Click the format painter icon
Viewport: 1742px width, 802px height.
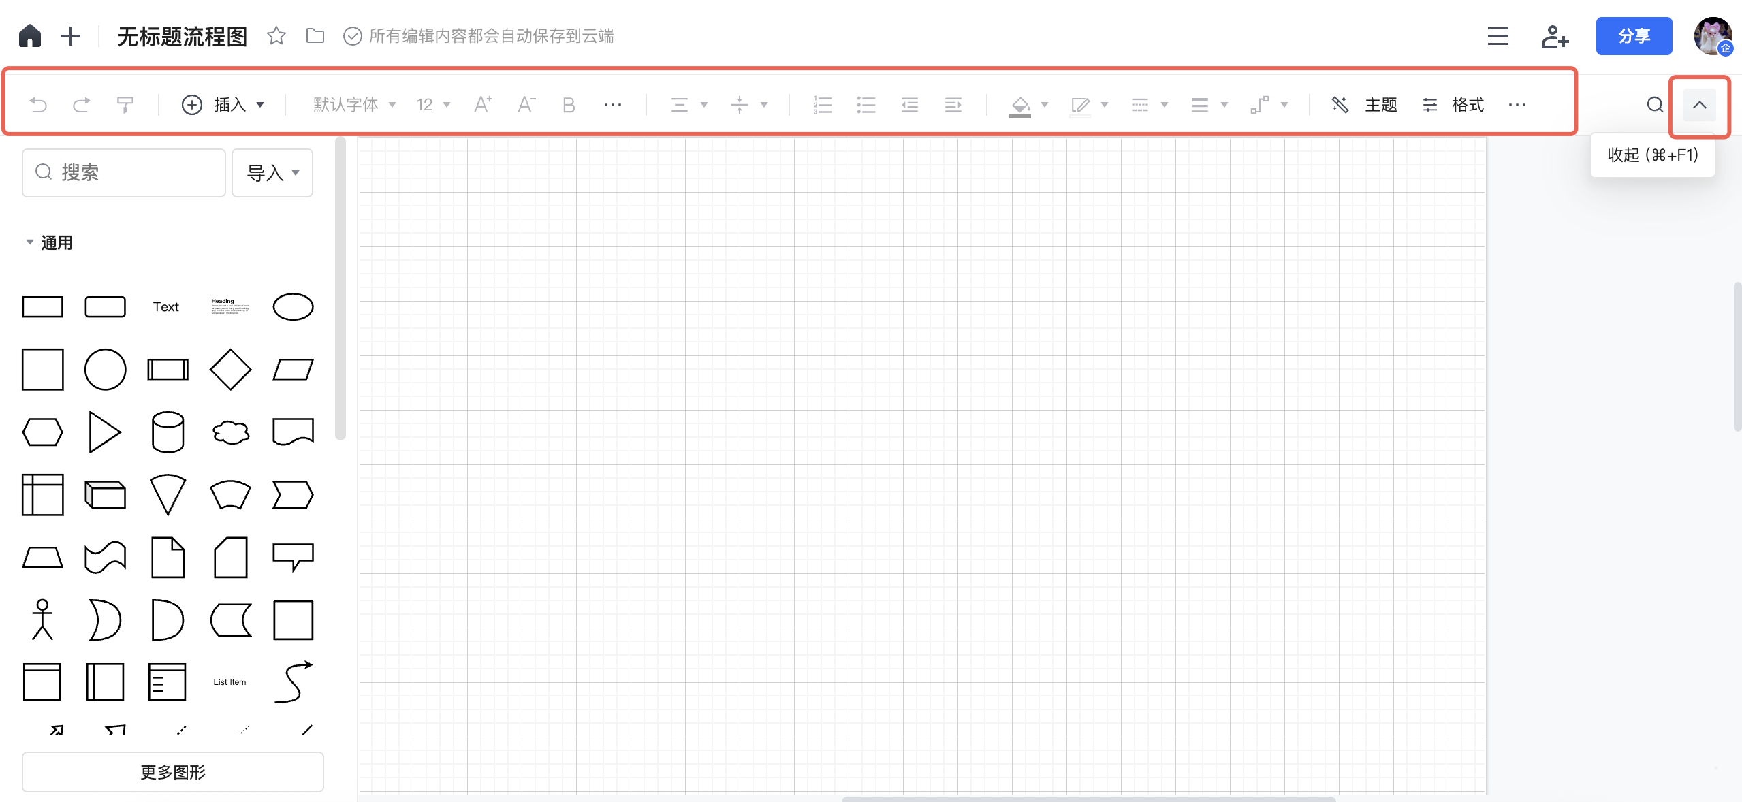click(125, 104)
